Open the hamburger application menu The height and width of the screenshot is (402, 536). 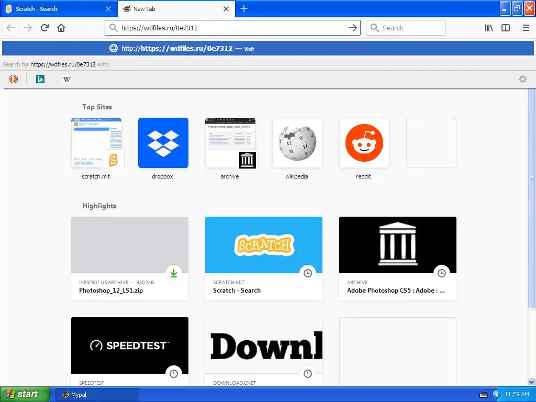coord(526,28)
